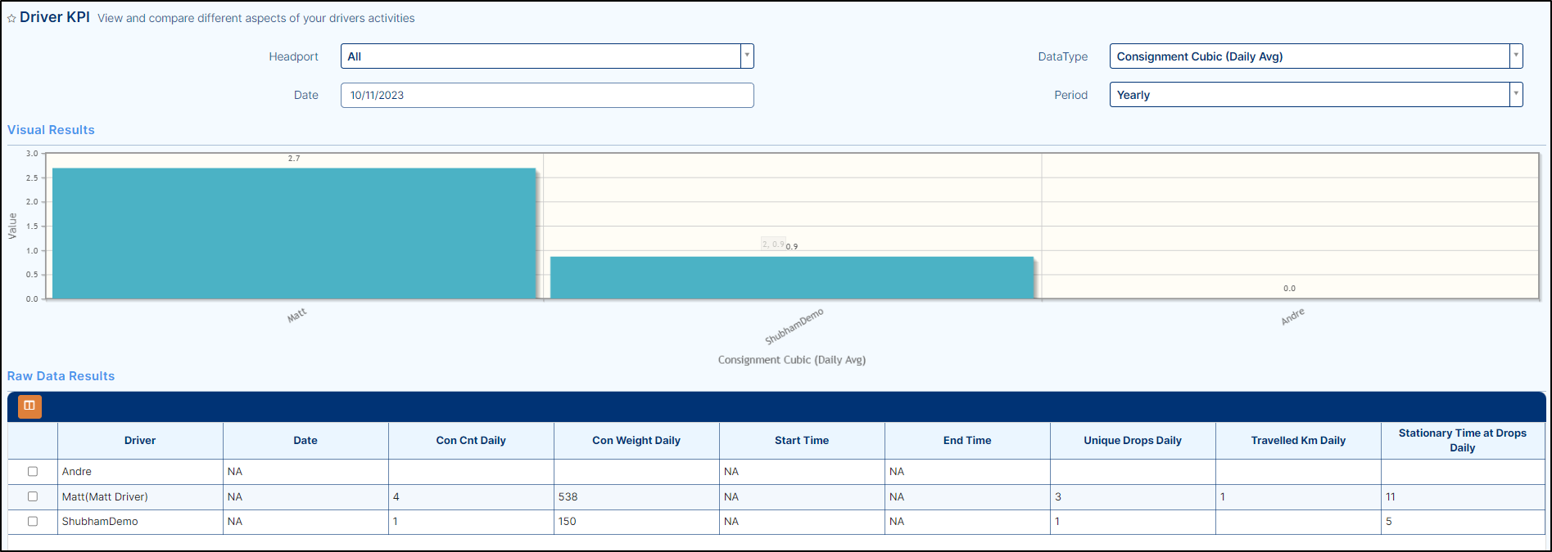Screen dimensions: 1552x552
Task: Expand the Headport dropdown
Action: click(x=746, y=56)
